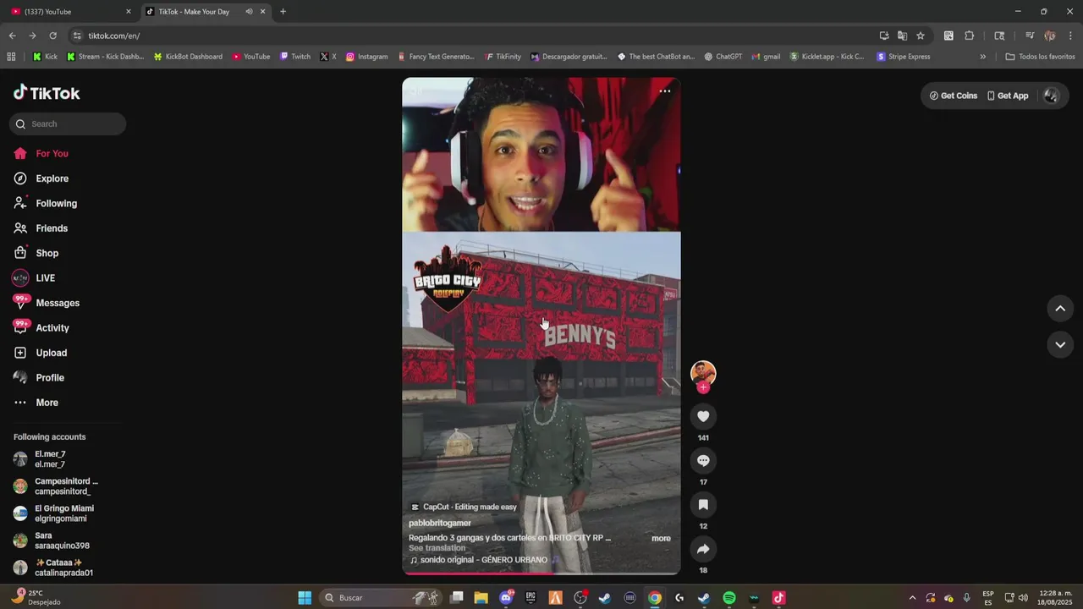1083x609 pixels.
Task: Open the three-dot options on the video
Action: tap(665, 91)
